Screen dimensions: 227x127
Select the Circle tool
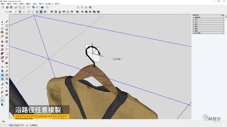click(7, 38)
